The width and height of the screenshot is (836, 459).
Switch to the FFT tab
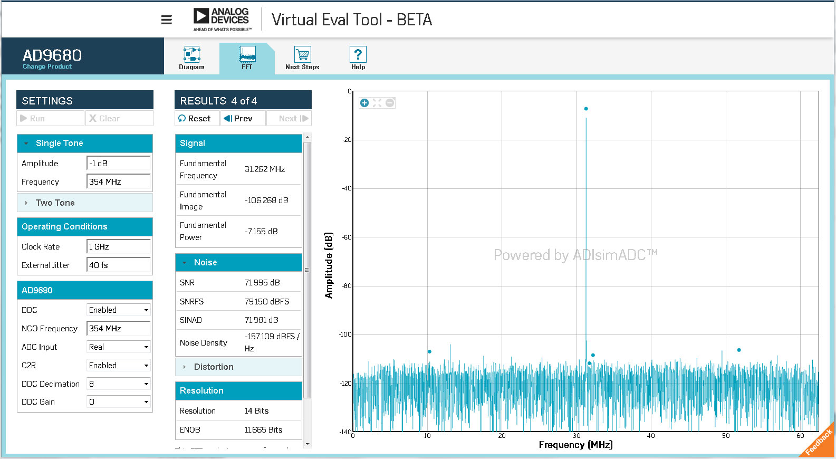tap(247, 58)
